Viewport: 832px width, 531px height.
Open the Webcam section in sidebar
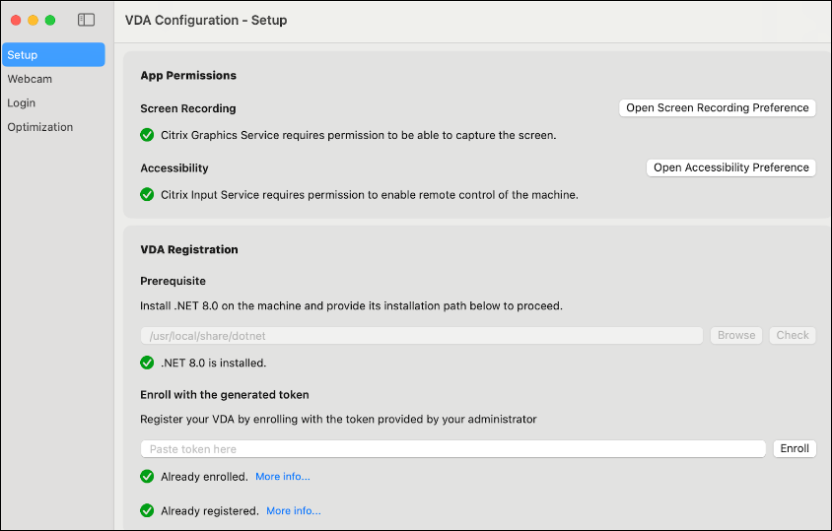(x=30, y=79)
